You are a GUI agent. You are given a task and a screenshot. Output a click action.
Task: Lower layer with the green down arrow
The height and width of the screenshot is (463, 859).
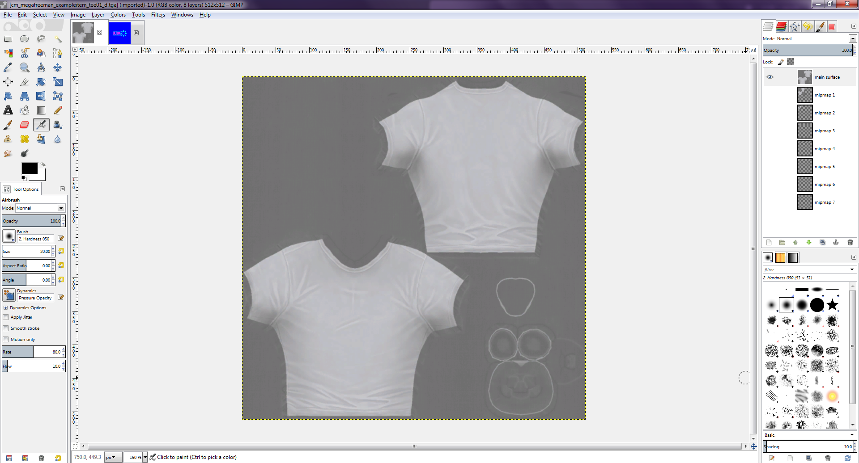(809, 243)
